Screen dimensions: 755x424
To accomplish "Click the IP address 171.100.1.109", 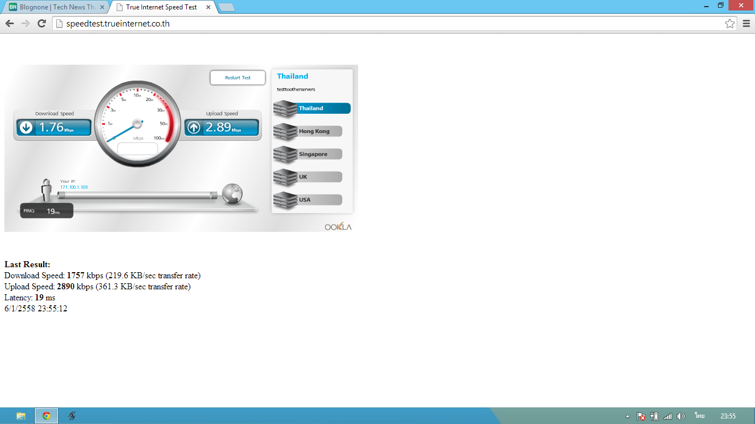I will point(74,187).
